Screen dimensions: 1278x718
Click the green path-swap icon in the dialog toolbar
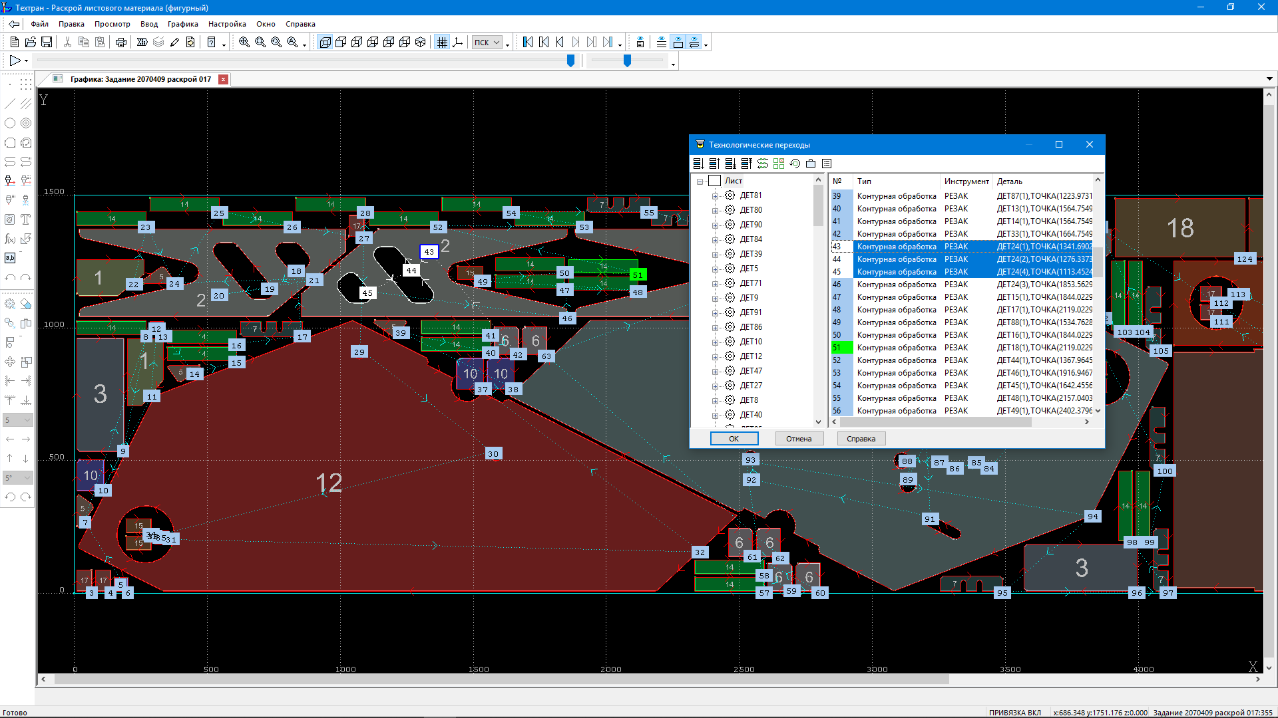click(x=763, y=164)
